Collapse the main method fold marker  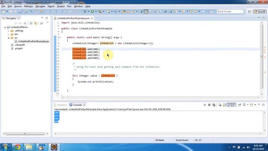click(60, 37)
